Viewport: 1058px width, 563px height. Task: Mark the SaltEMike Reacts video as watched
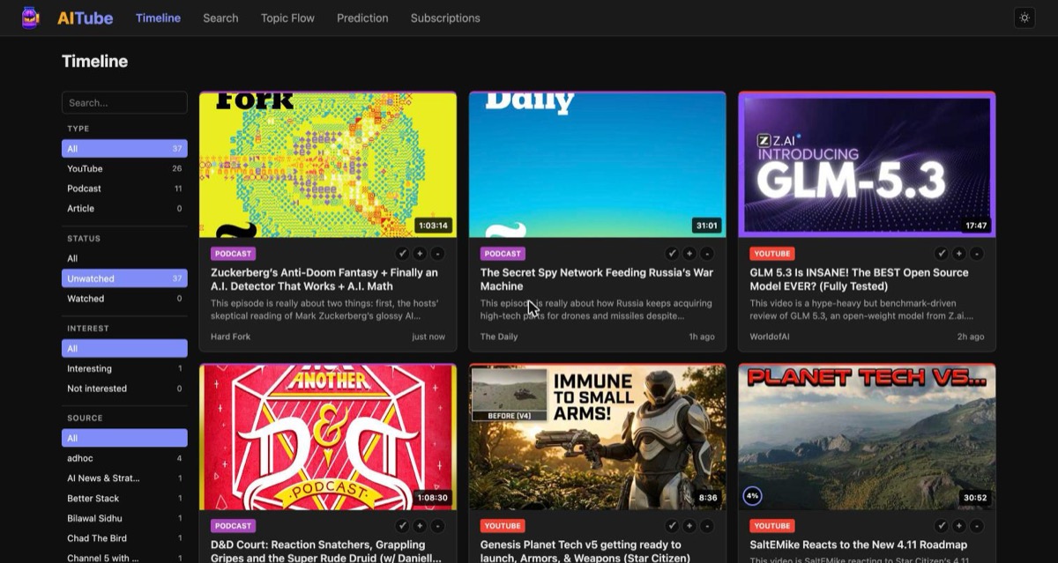click(x=942, y=526)
